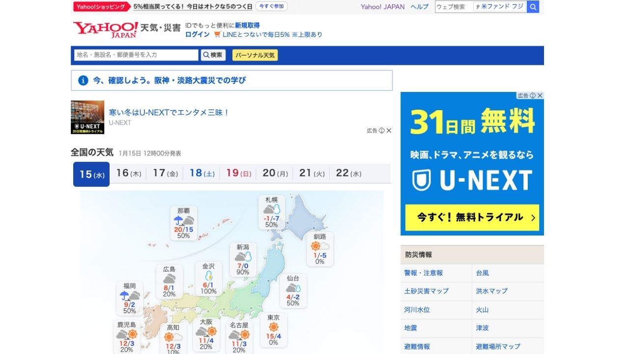The width and height of the screenshot is (629, 354).
Task: Click the 仙台 weather icon on map
Action: tap(293, 288)
